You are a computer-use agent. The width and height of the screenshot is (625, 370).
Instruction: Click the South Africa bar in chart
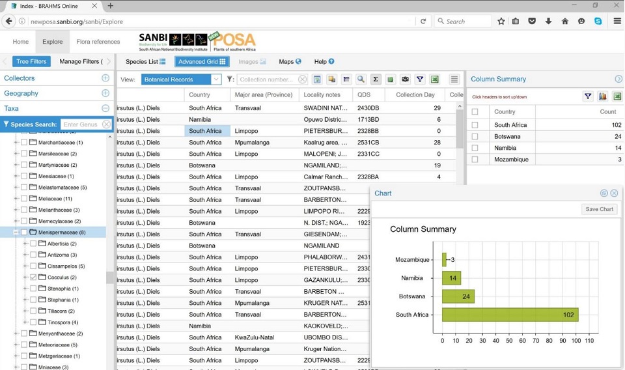pos(510,315)
